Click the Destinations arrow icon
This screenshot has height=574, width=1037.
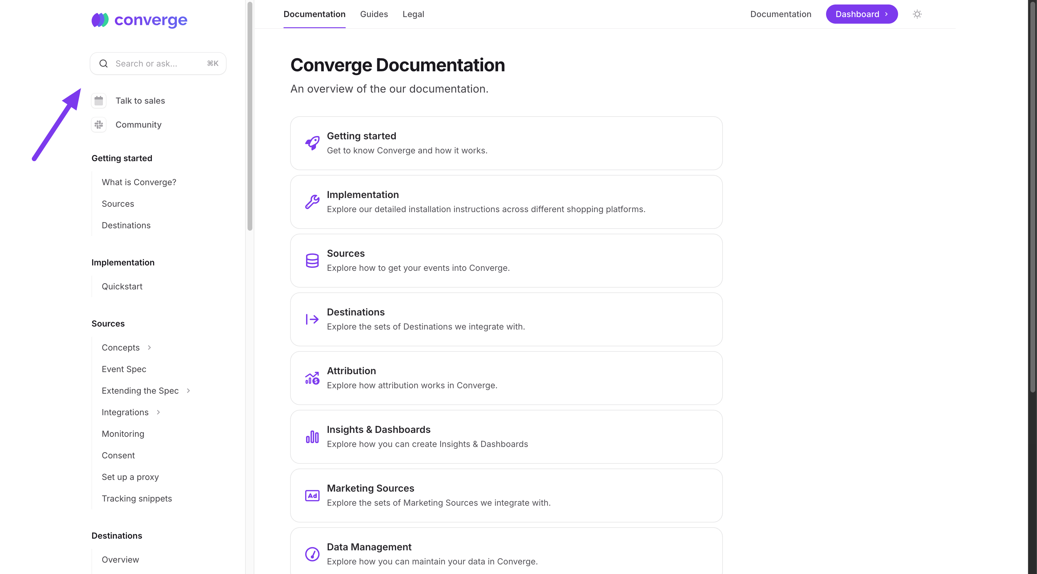(312, 319)
